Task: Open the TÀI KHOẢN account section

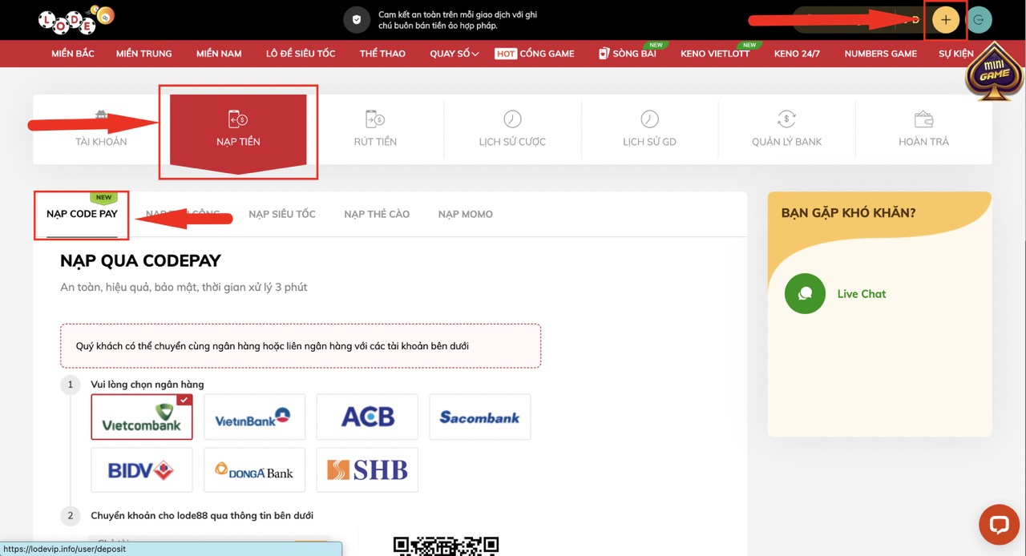Action: (101, 128)
